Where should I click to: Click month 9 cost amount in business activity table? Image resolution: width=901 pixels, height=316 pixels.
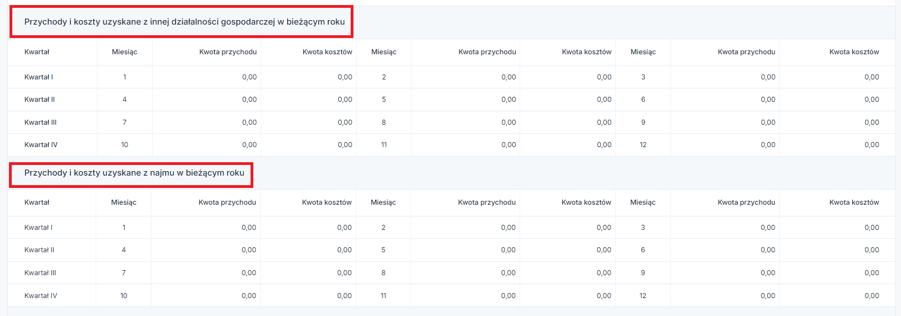pos(871,122)
